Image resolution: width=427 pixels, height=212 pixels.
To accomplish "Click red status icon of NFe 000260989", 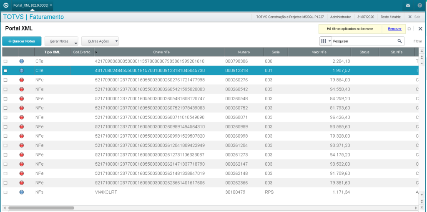I will 22,127.
